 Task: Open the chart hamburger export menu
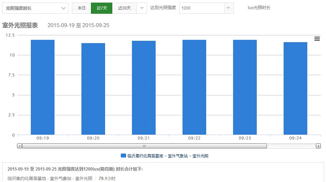317,39
